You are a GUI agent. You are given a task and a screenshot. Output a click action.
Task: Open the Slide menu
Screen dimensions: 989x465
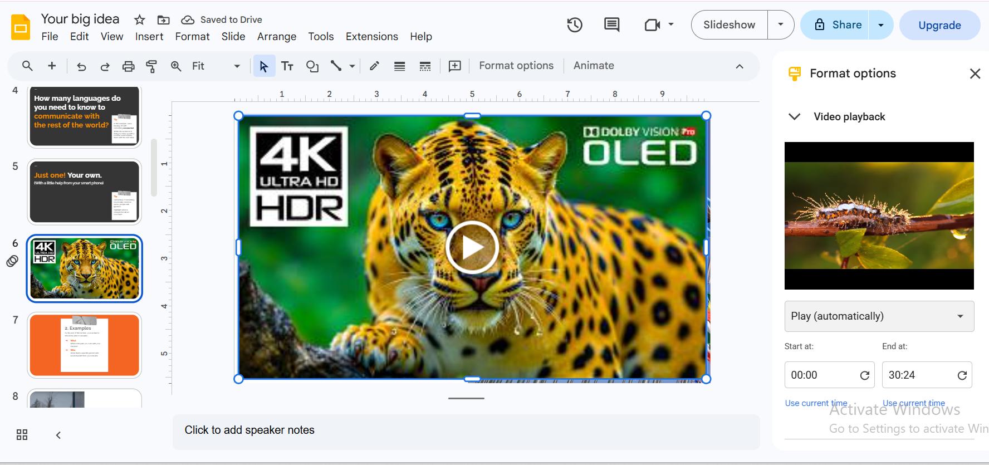tap(233, 37)
